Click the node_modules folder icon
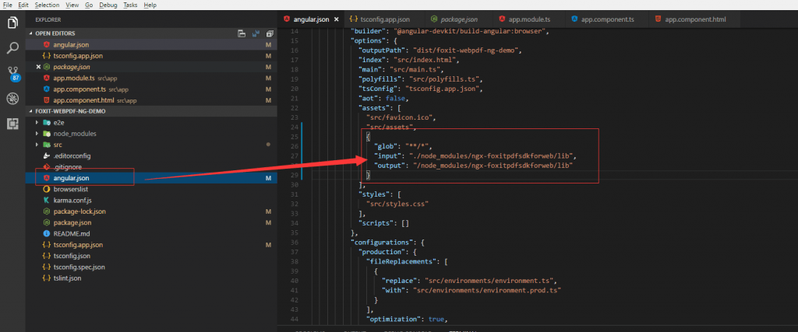The image size is (798, 332). click(46, 134)
